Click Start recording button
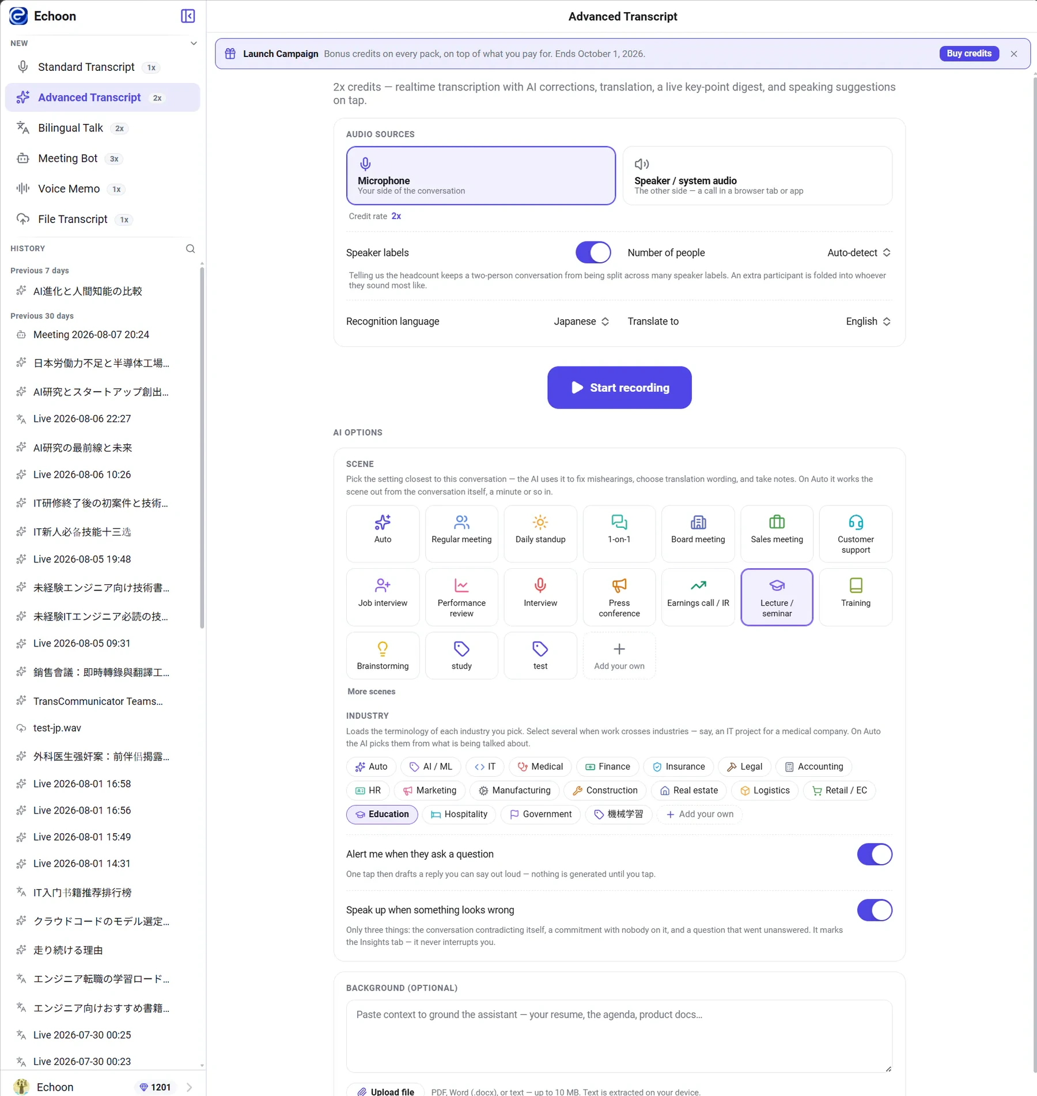 [x=619, y=388]
